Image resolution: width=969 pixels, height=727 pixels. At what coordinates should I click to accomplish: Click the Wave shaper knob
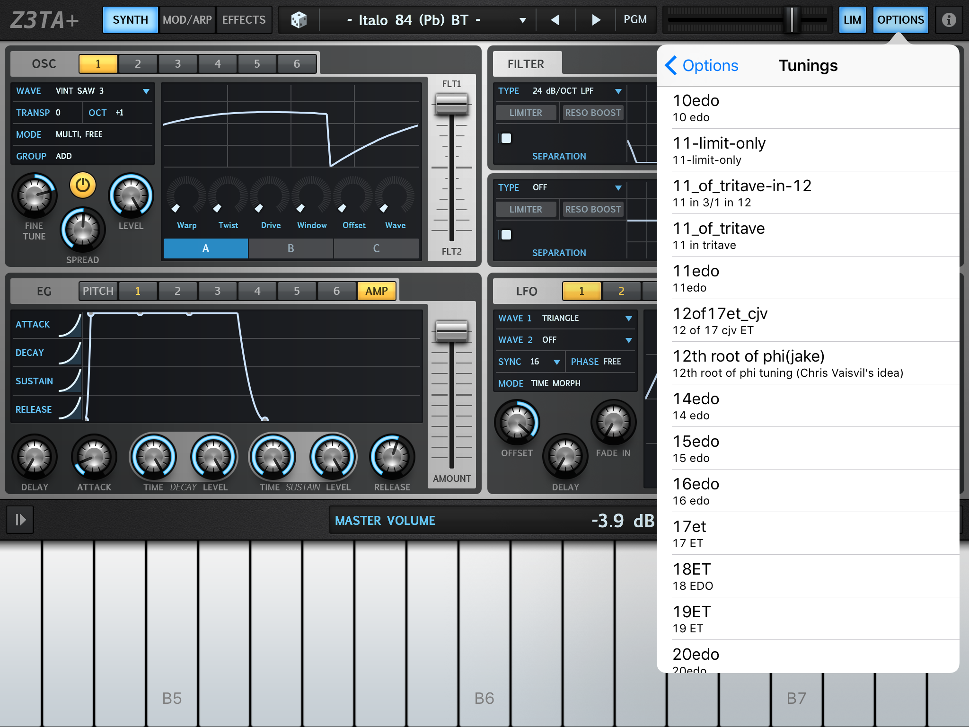395,196
